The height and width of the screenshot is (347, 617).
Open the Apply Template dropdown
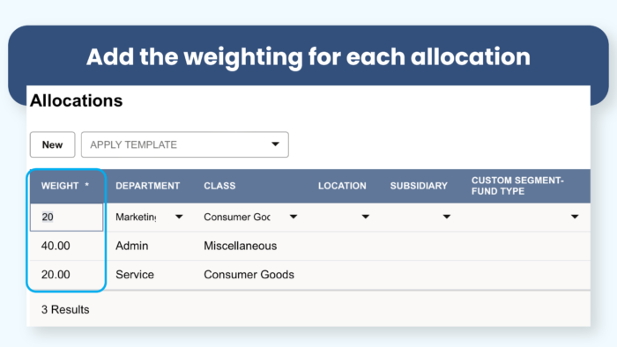coord(184,144)
